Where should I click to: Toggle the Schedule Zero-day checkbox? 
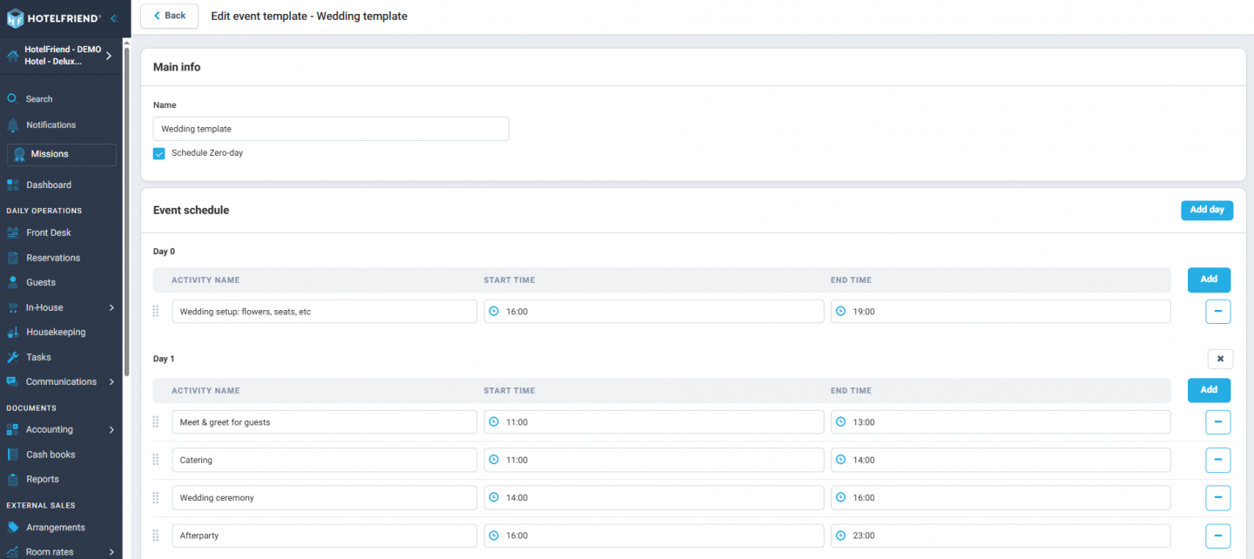158,152
